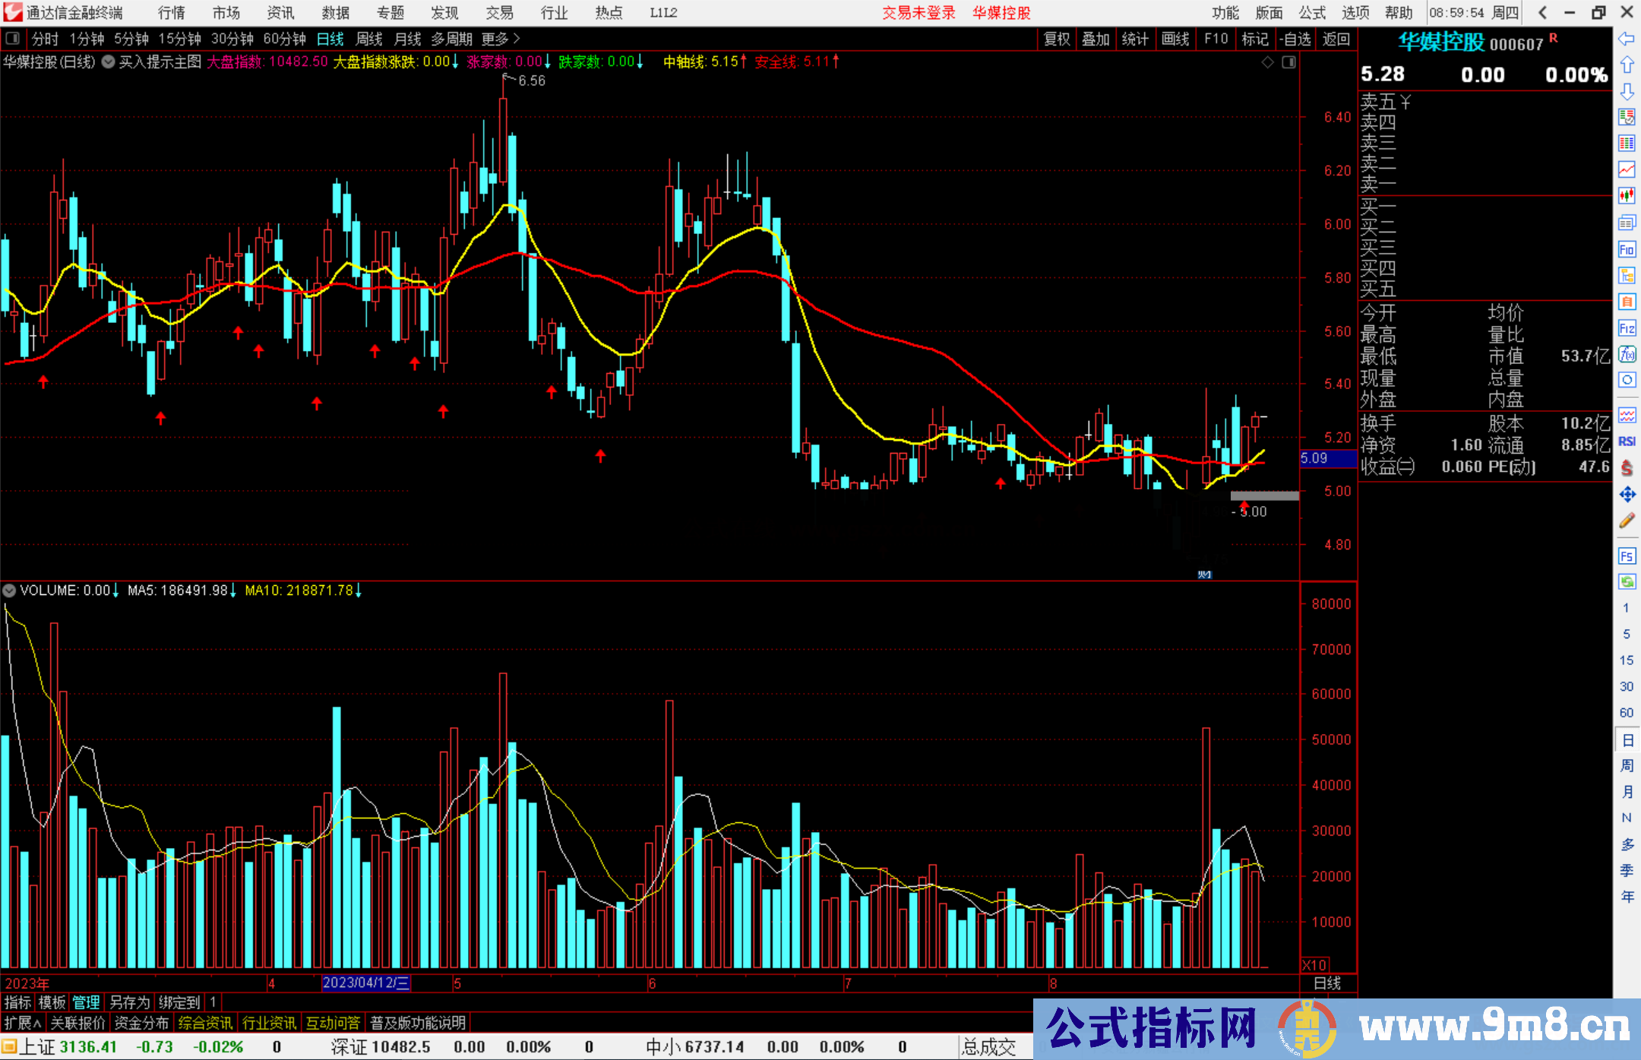Open the 标记 mark menu
This screenshot has height=1060, width=1641.
pyautogui.click(x=1255, y=39)
